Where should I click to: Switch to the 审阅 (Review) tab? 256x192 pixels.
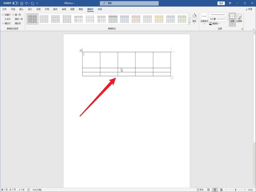64,9
